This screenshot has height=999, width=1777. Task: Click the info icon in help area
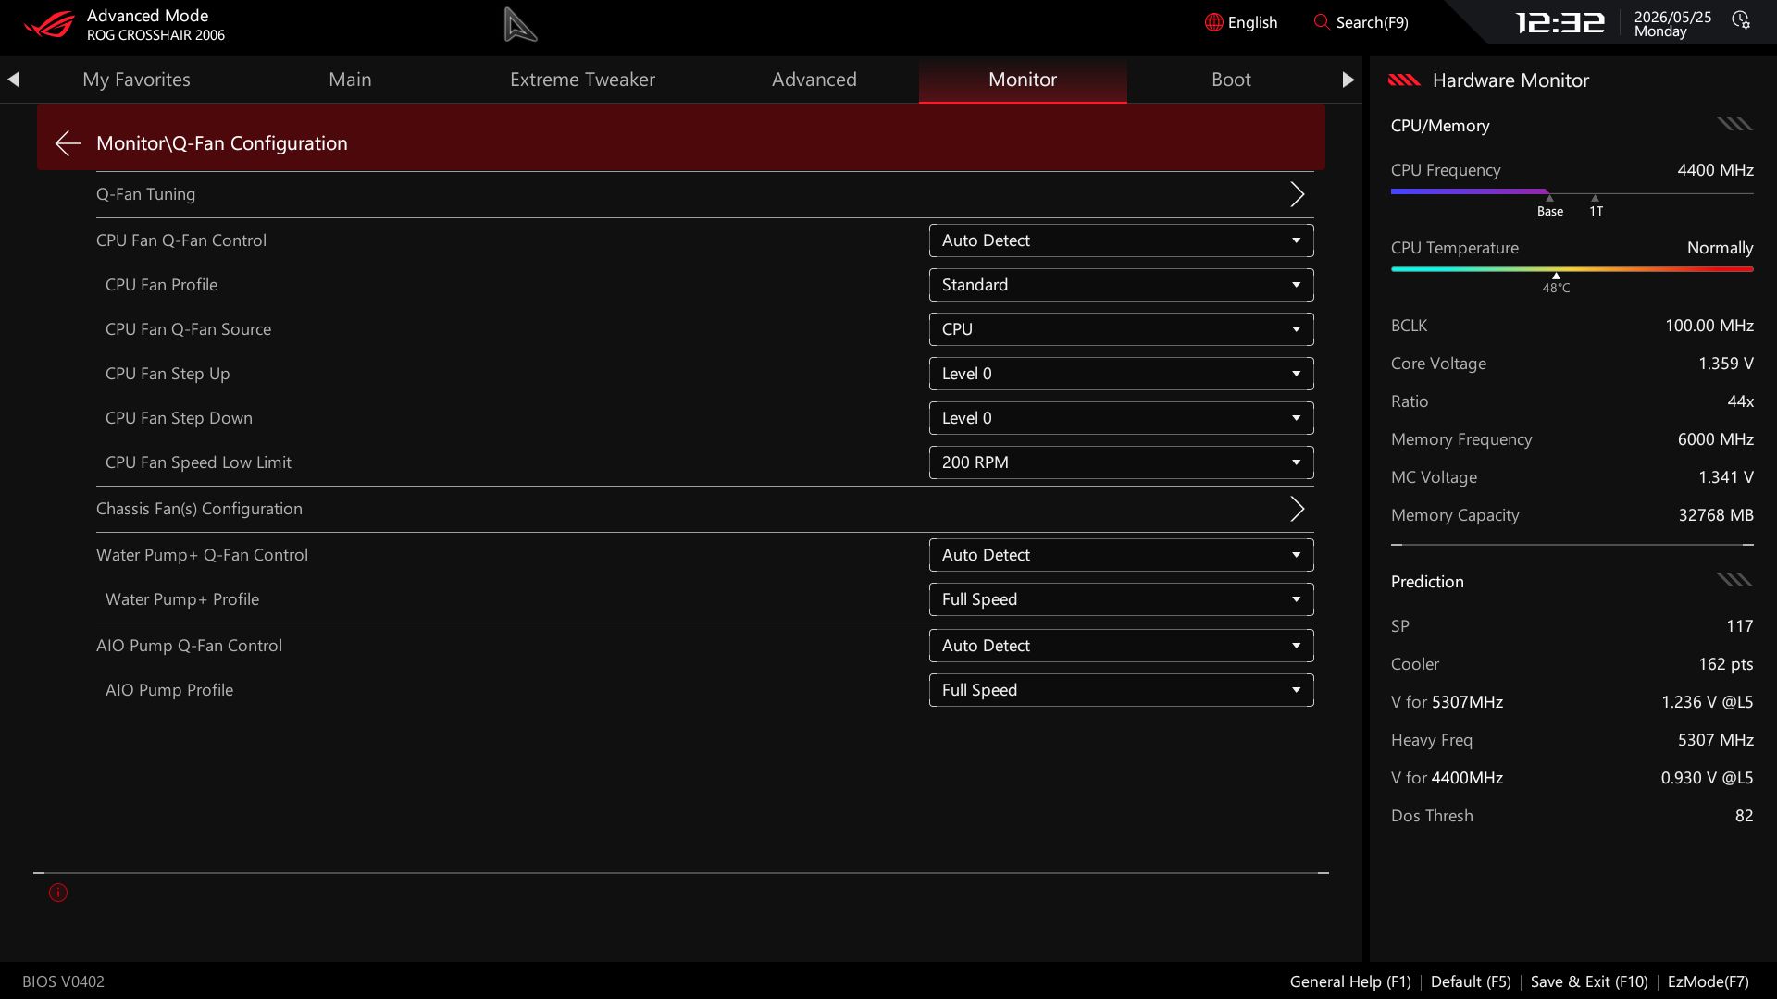point(58,893)
